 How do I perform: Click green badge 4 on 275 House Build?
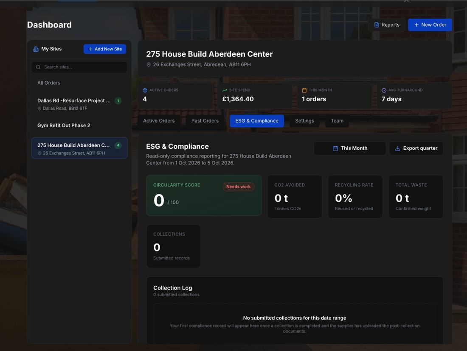pyautogui.click(x=118, y=145)
